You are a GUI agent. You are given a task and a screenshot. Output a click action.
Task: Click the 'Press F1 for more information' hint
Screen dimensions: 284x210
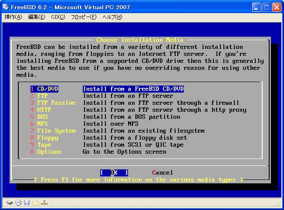tap(139, 180)
